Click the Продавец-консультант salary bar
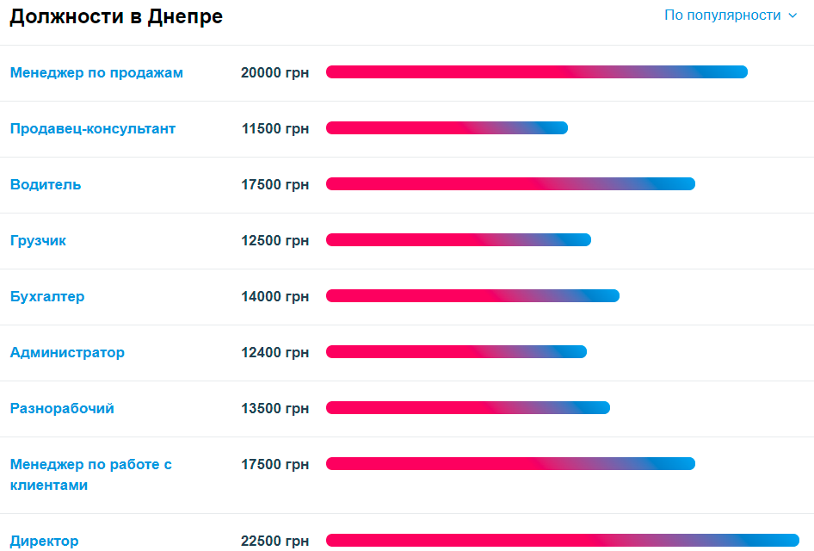 coord(447,127)
